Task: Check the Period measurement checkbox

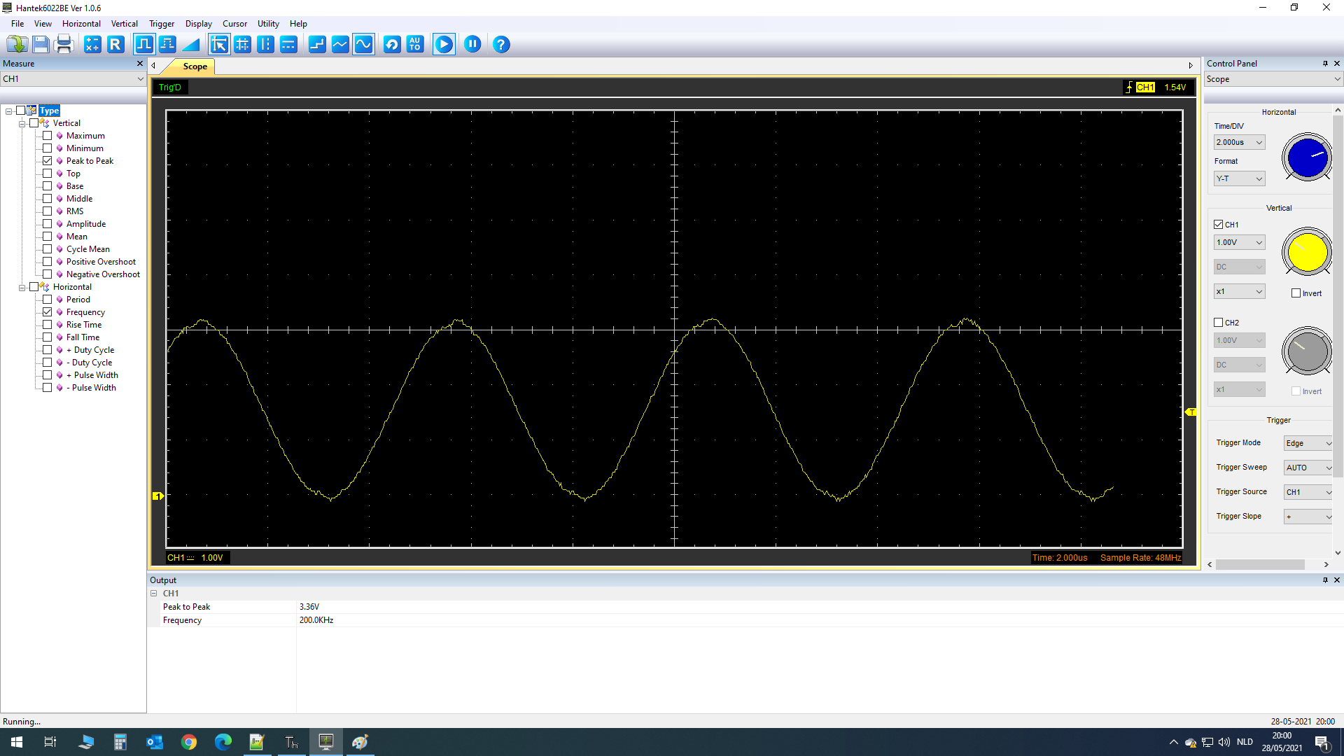Action: [x=48, y=299]
